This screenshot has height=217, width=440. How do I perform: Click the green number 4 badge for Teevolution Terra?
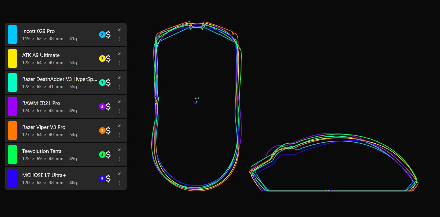[102, 155]
